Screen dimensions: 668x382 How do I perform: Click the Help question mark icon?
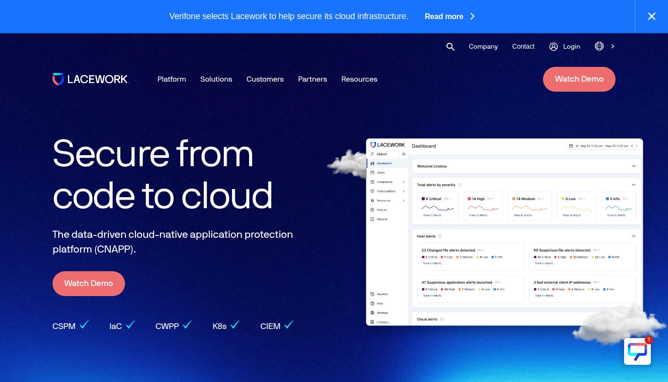[x=372, y=303]
